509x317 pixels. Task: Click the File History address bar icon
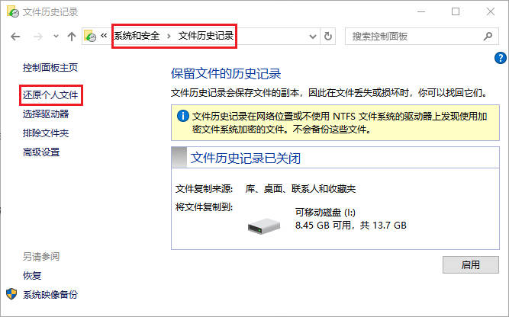(90, 36)
